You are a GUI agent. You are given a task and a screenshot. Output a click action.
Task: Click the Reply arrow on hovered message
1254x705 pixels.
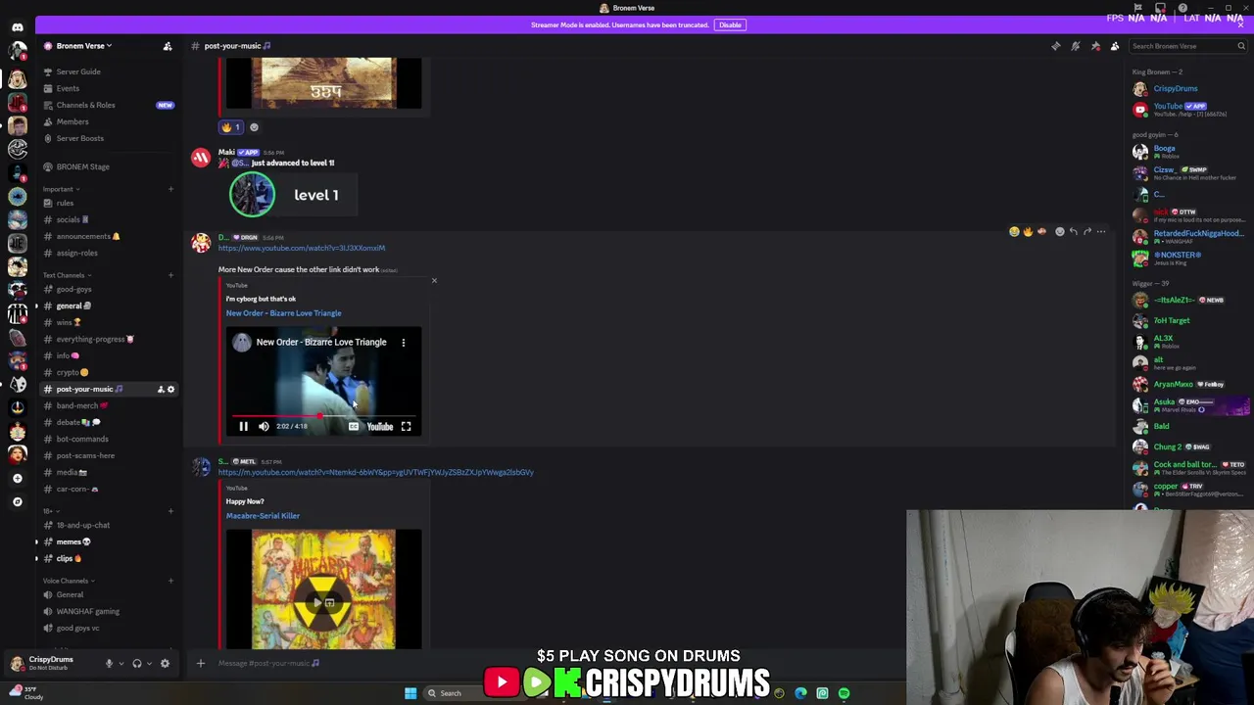click(1074, 232)
